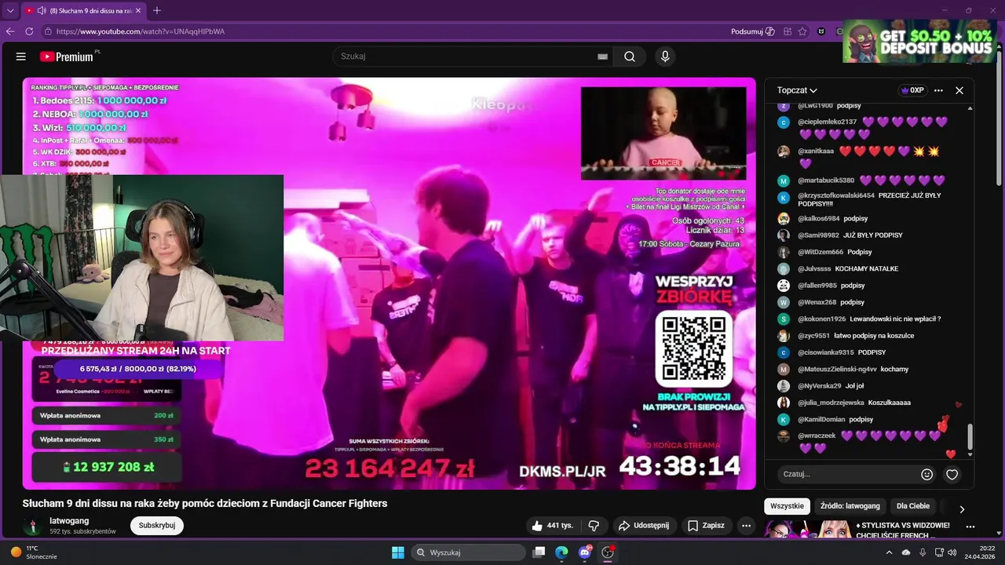1005x565 pixels.
Task: Mute the tab via speaker icon
Action: click(41, 10)
